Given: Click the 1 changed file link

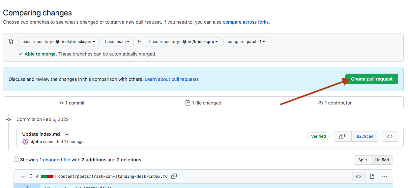Looking at the screenshot, I should pos(55,160).
